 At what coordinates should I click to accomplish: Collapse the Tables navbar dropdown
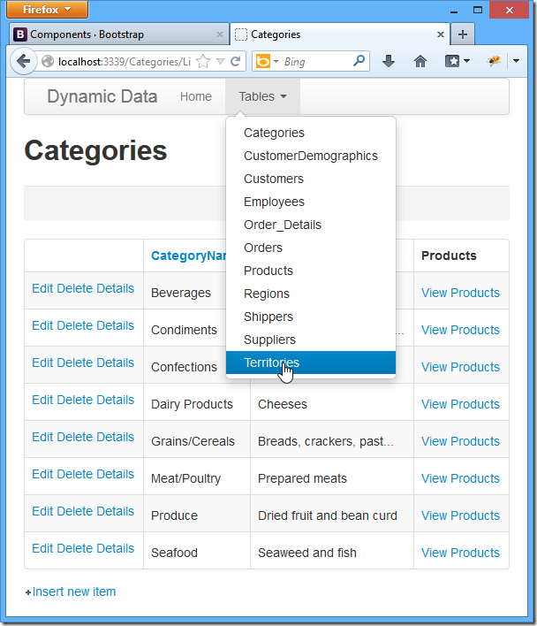262,96
